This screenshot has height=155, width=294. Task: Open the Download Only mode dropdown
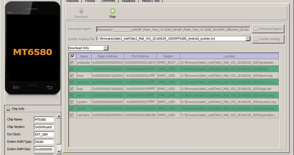click(106, 48)
